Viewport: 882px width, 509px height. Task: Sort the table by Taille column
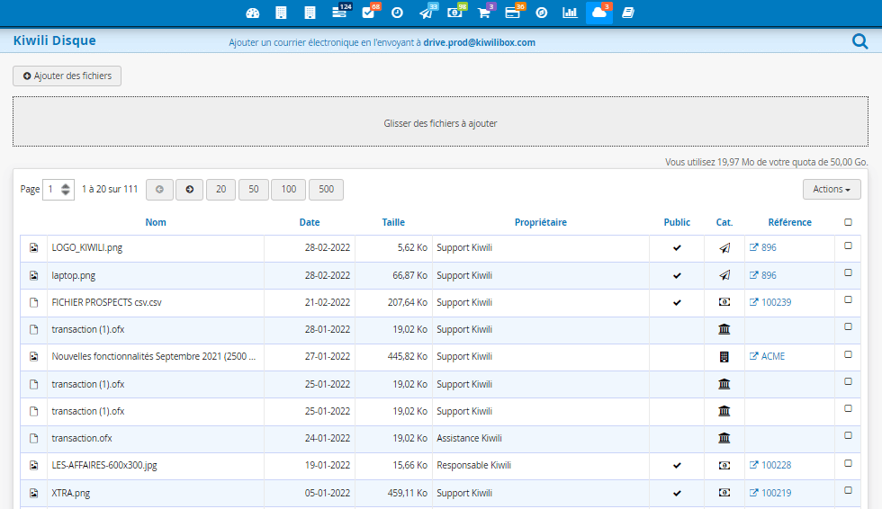pos(393,222)
